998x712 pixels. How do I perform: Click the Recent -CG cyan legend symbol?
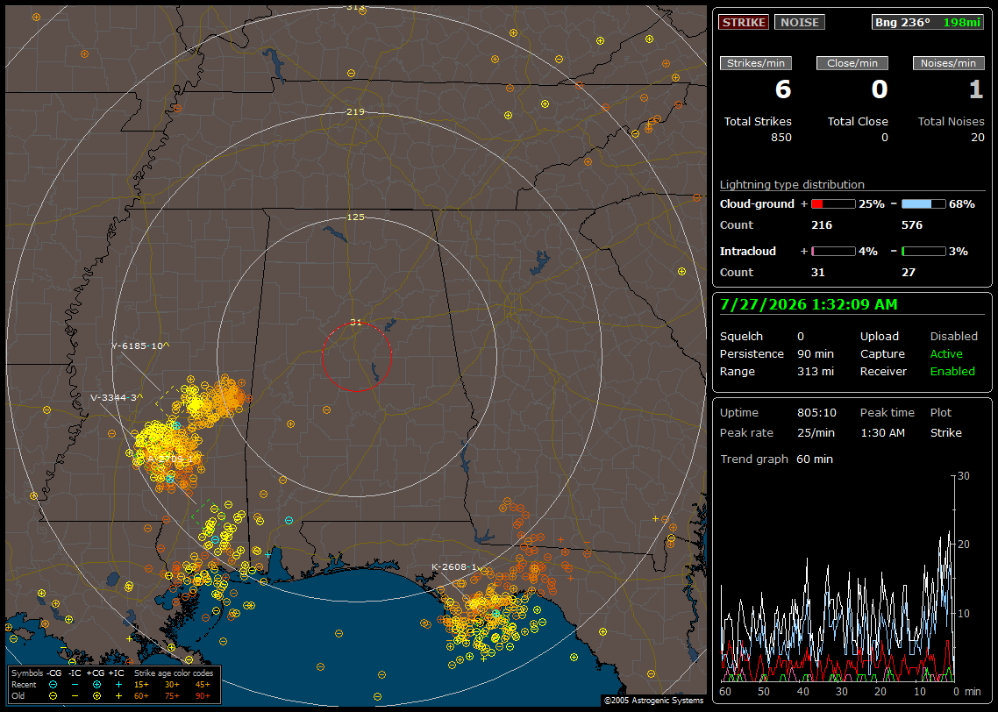[53, 685]
